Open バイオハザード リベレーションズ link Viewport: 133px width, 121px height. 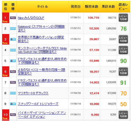point(42,115)
